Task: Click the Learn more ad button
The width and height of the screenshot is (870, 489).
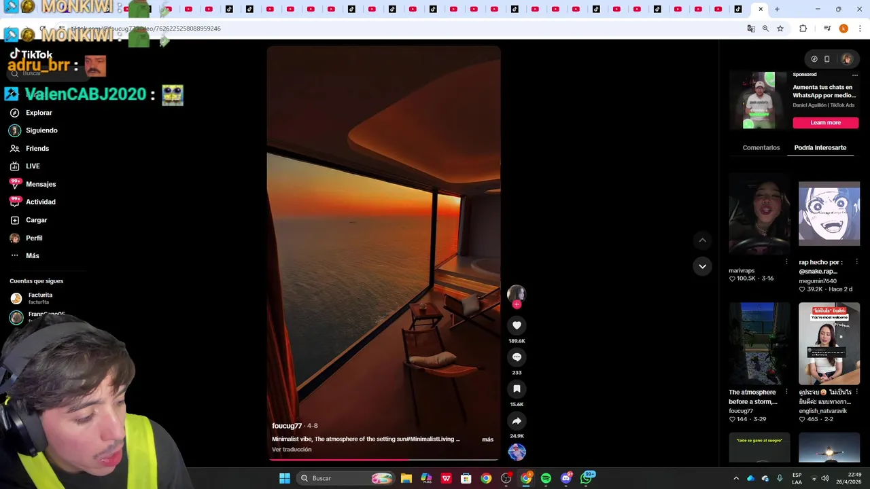Action: [825, 122]
